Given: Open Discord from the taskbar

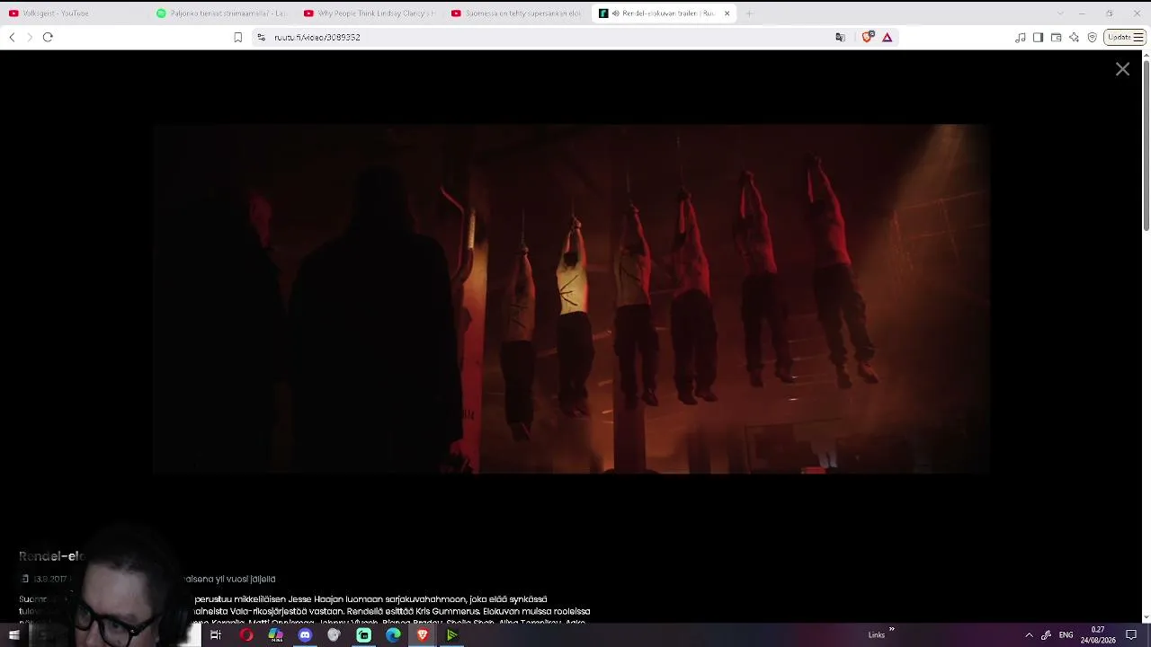Looking at the screenshot, I should coord(305,635).
